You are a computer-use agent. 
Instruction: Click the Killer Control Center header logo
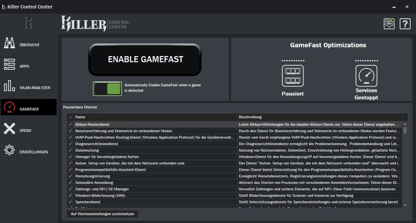(x=95, y=24)
